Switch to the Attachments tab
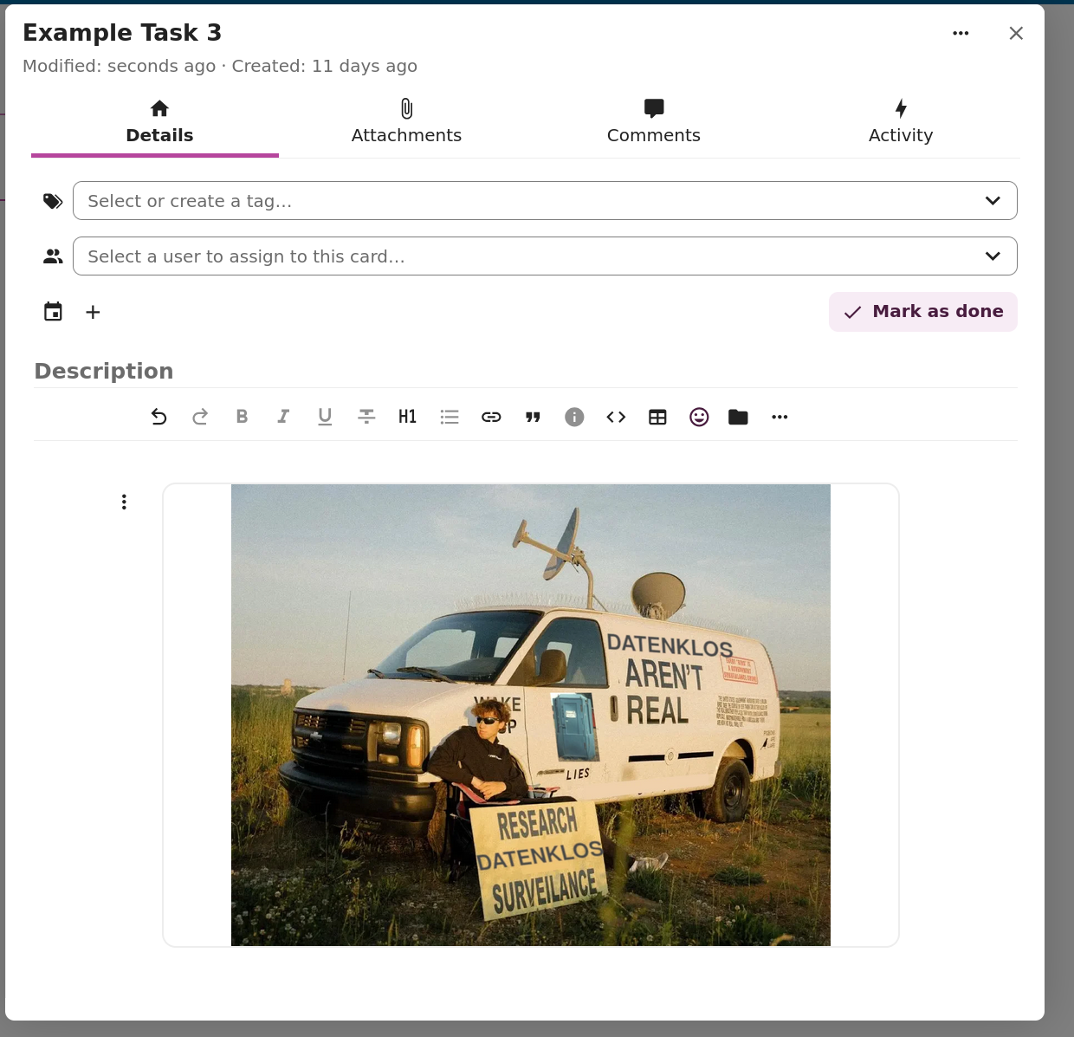 406,122
